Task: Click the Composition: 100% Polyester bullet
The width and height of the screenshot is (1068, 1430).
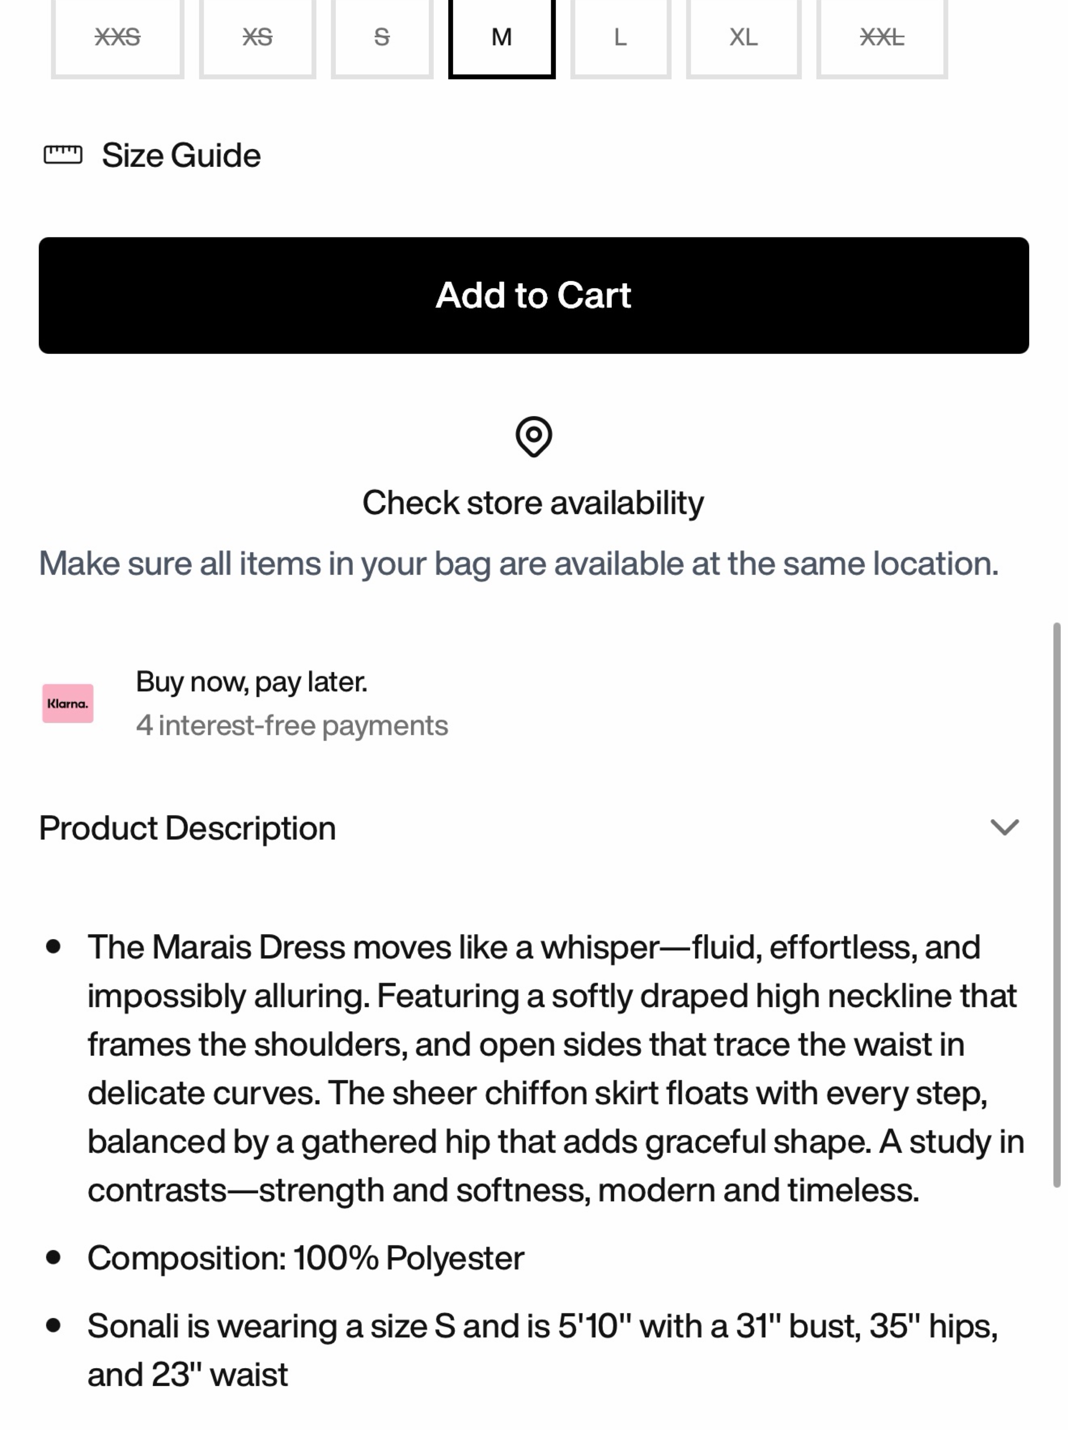Action: [x=306, y=1258]
